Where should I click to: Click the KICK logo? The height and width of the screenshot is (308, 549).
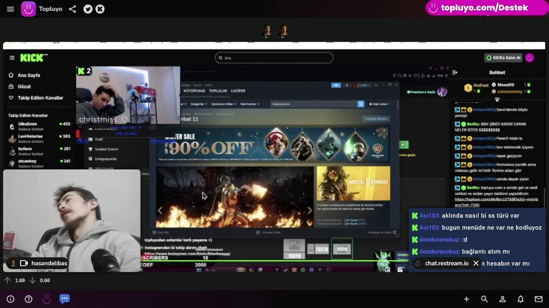(x=33, y=57)
